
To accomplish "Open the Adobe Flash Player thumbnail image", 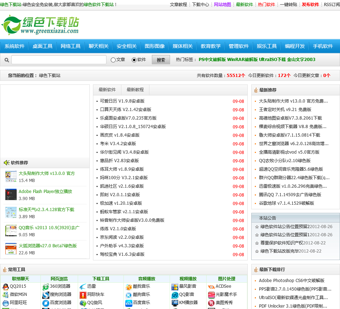I will [x=11, y=194].
